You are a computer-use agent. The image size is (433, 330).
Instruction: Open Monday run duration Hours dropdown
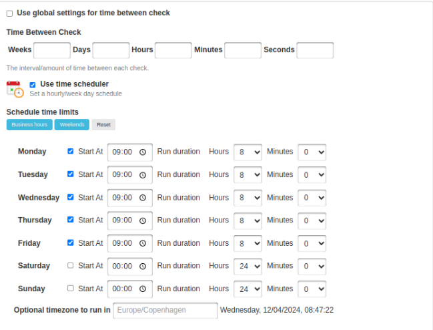[248, 152]
